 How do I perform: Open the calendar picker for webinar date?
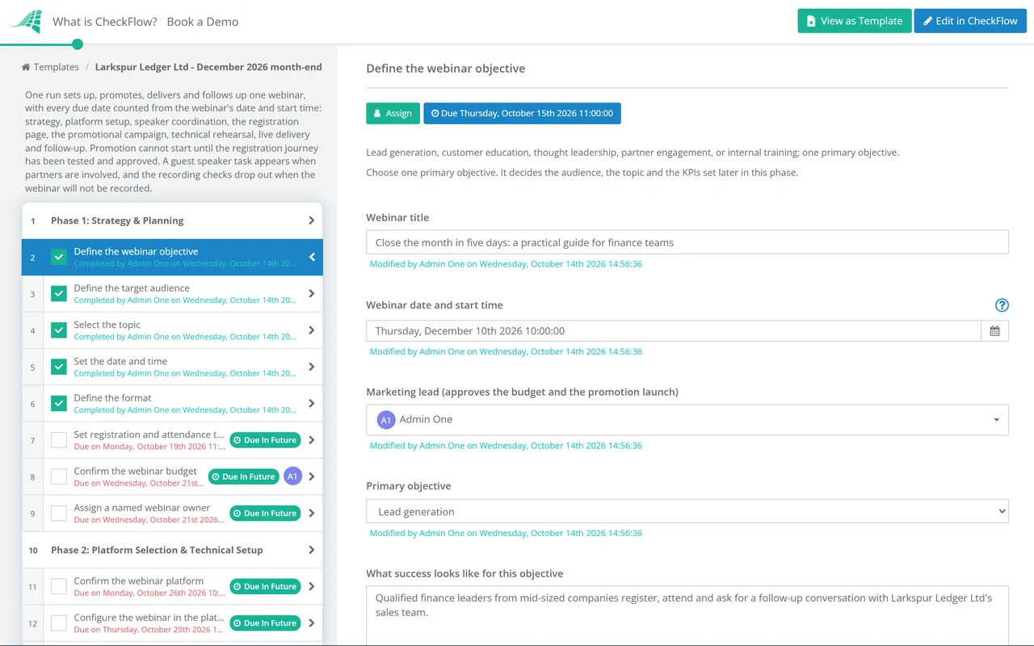(x=994, y=331)
